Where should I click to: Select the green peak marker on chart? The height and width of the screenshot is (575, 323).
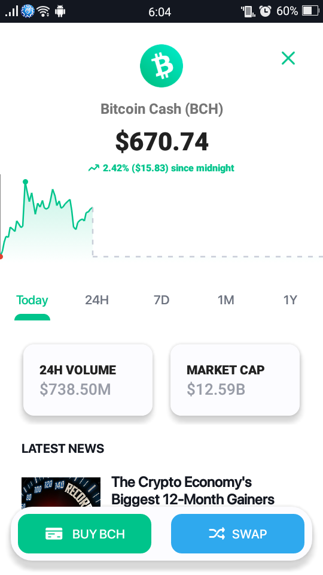click(25, 181)
